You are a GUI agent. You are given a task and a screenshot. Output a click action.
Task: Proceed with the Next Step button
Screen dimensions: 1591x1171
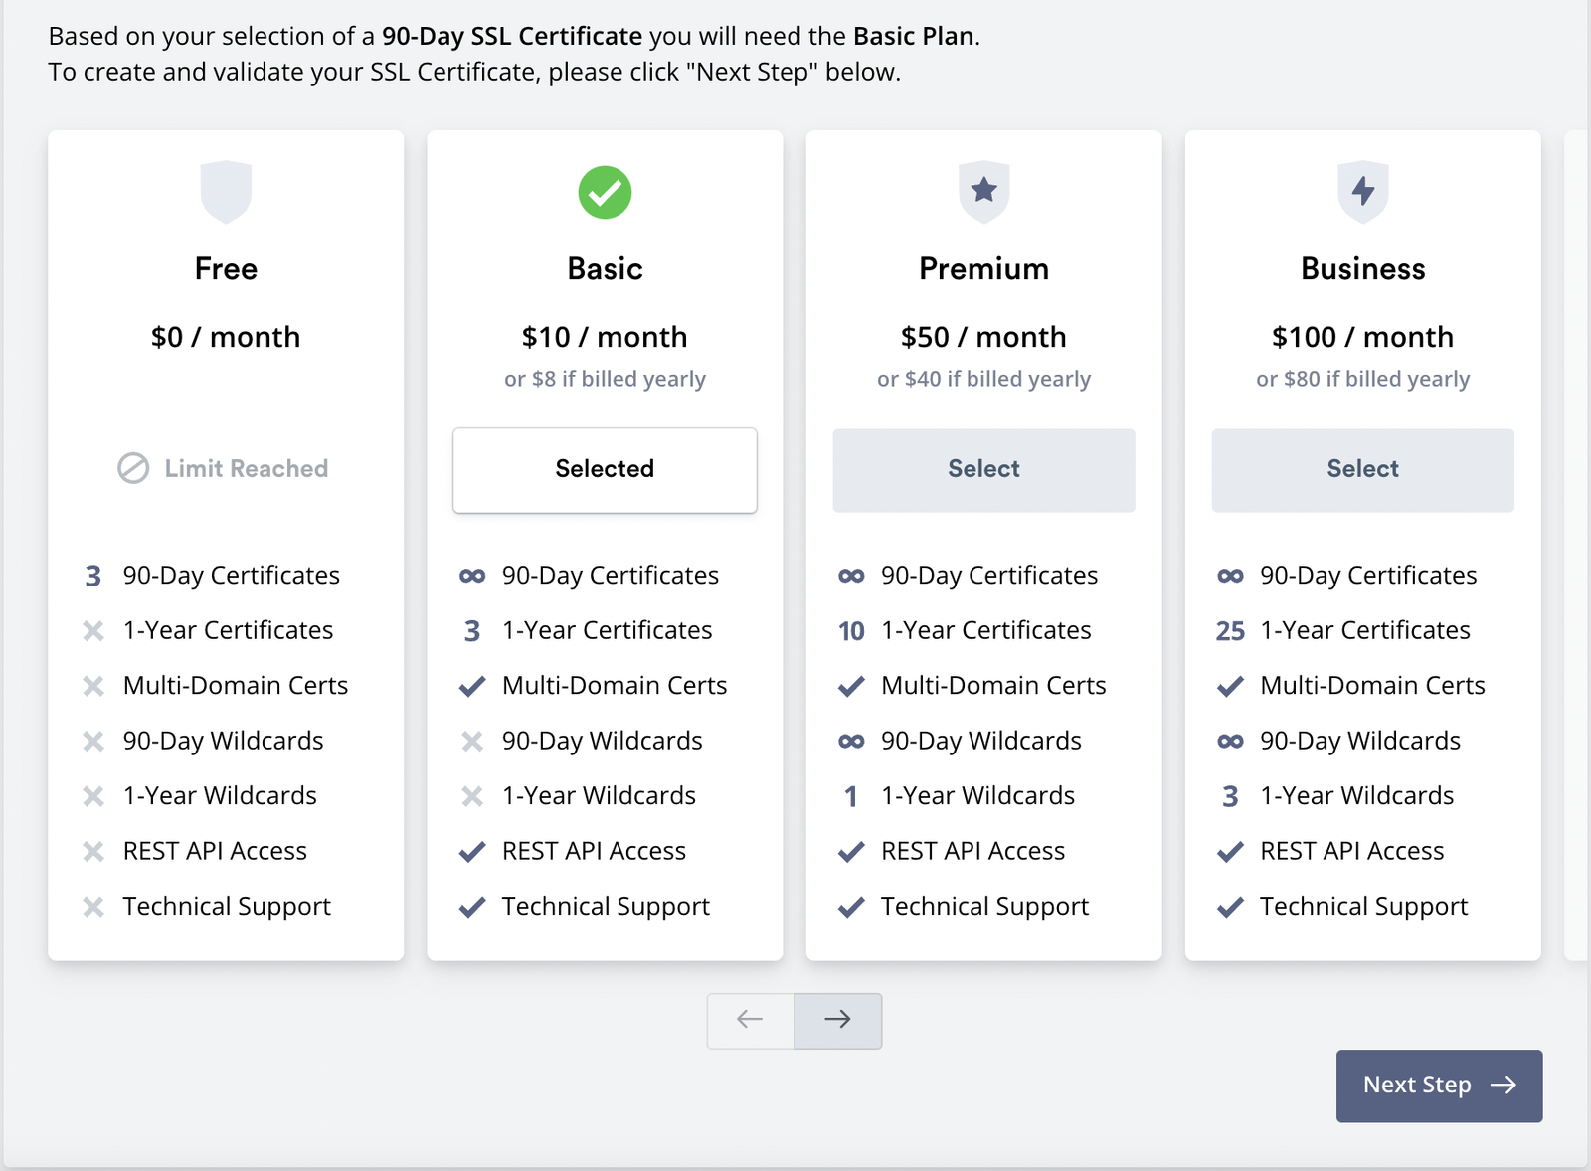click(x=1439, y=1086)
